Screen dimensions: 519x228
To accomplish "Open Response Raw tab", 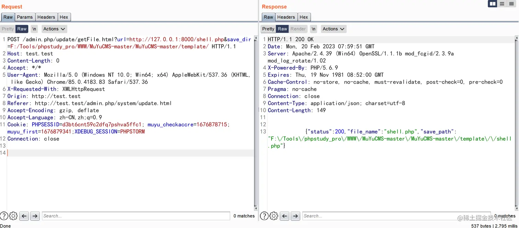I will [268, 17].
